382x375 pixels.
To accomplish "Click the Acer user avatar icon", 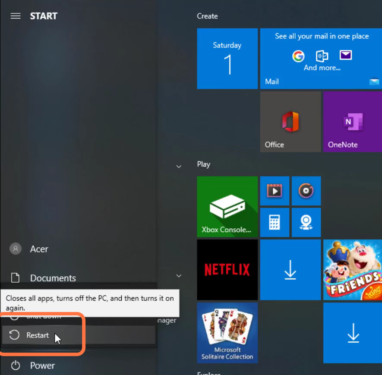I will pyautogui.click(x=16, y=249).
